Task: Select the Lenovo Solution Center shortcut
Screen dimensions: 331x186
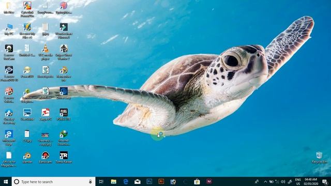Action: [x=9, y=95]
